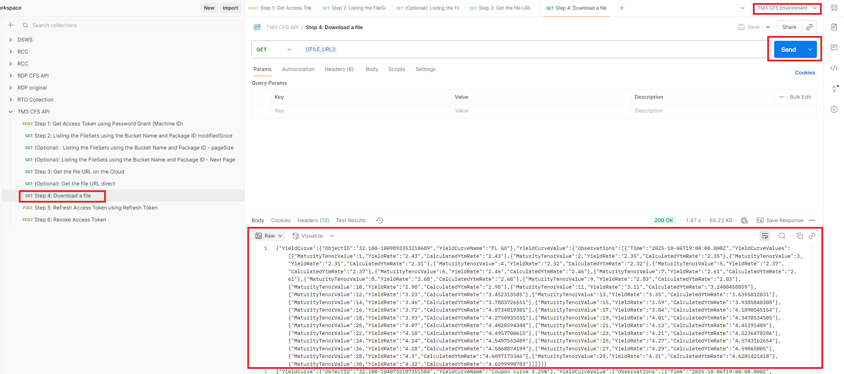Click the copy response icon
This screenshot has width=844, height=374.
799,236
